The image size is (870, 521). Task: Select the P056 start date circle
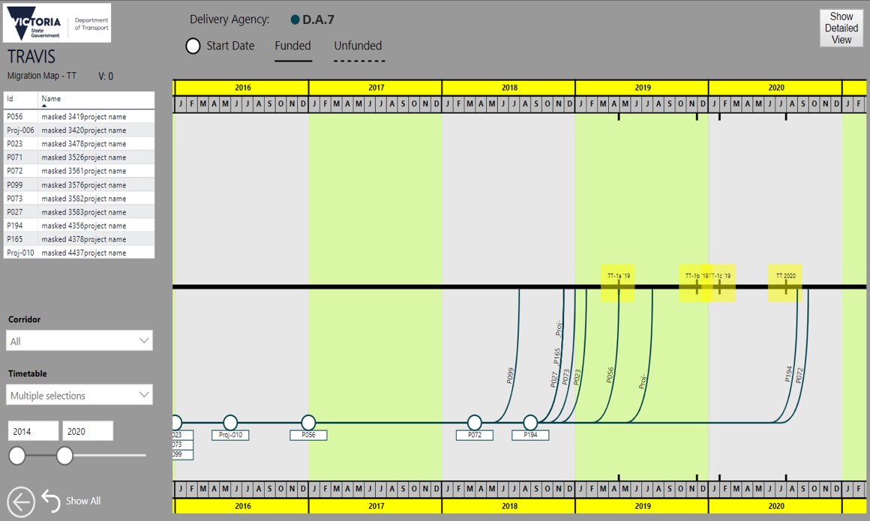point(308,423)
